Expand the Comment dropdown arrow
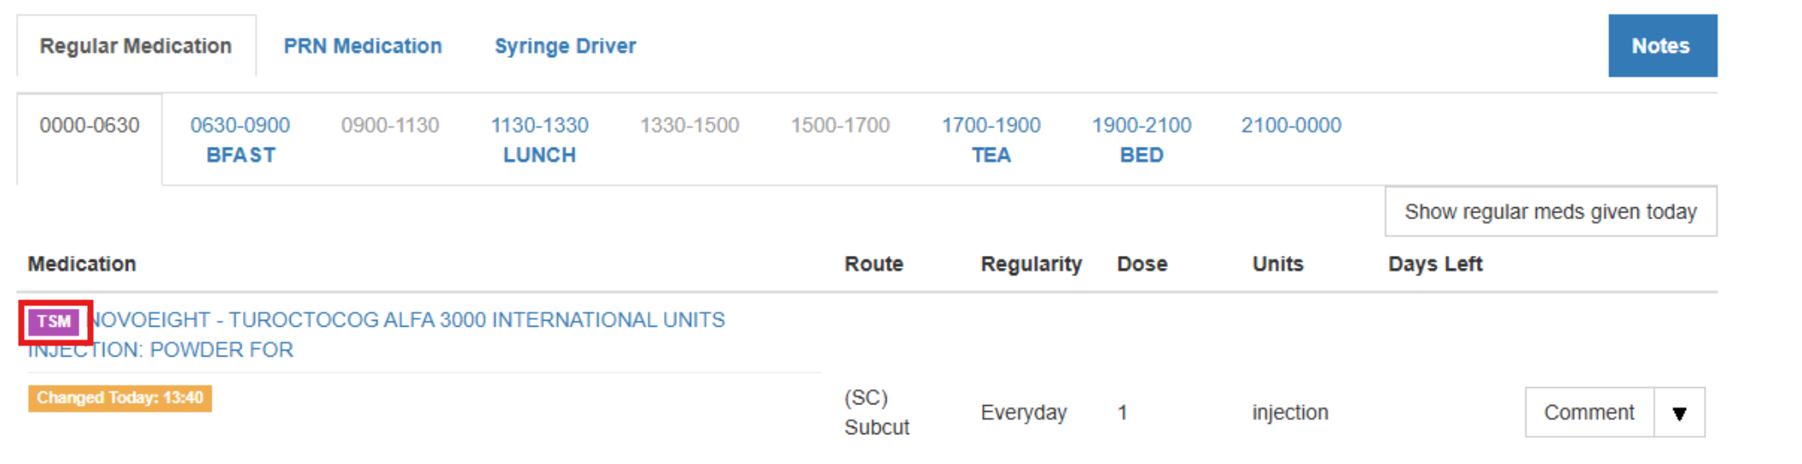 [x=1678, y=414]
